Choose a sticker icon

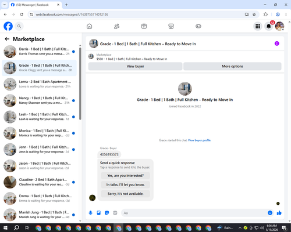[107, 213]
